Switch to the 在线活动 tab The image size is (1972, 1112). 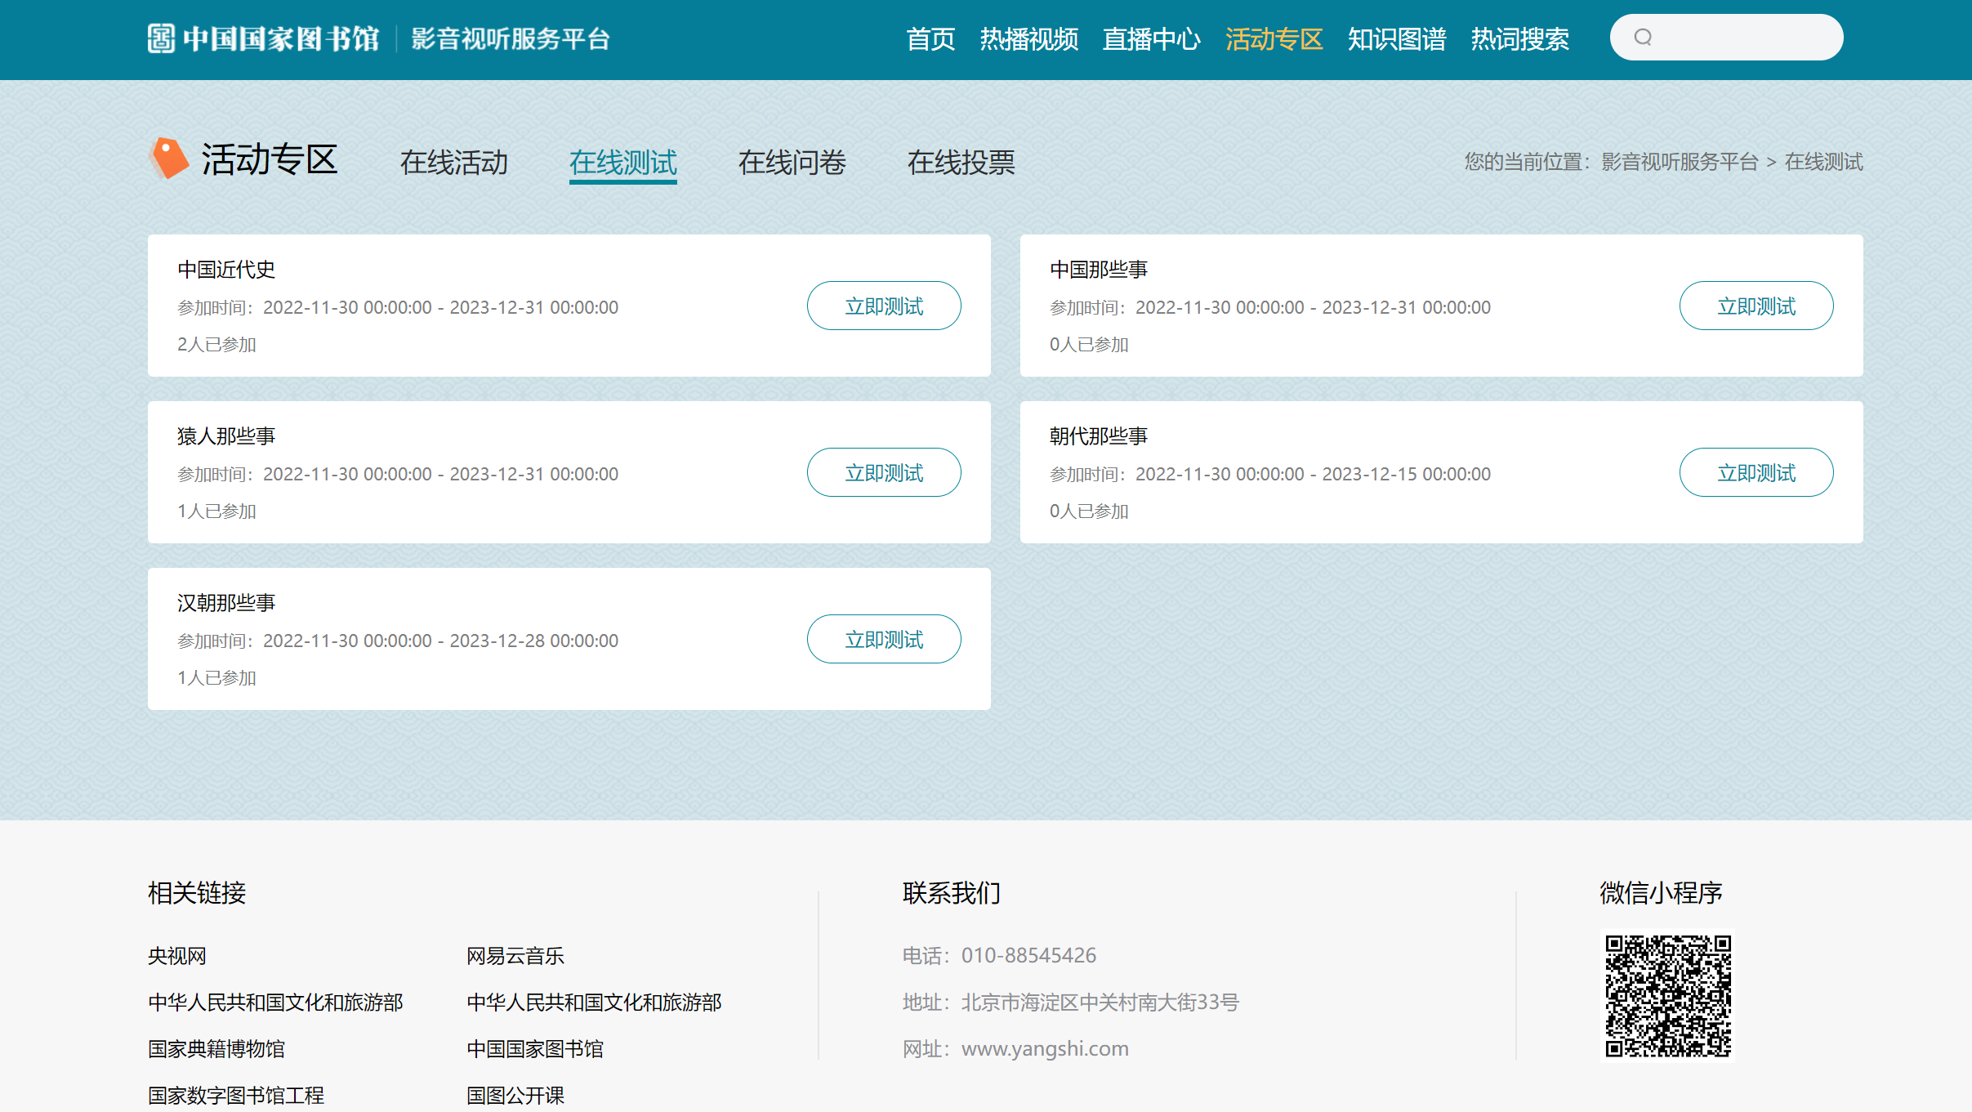pyautogui.click(x=454, y=162)
